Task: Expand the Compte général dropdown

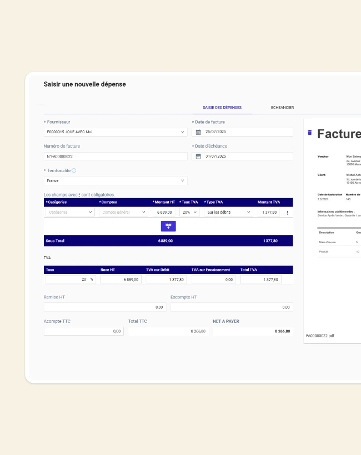Action: pos(123,212)
